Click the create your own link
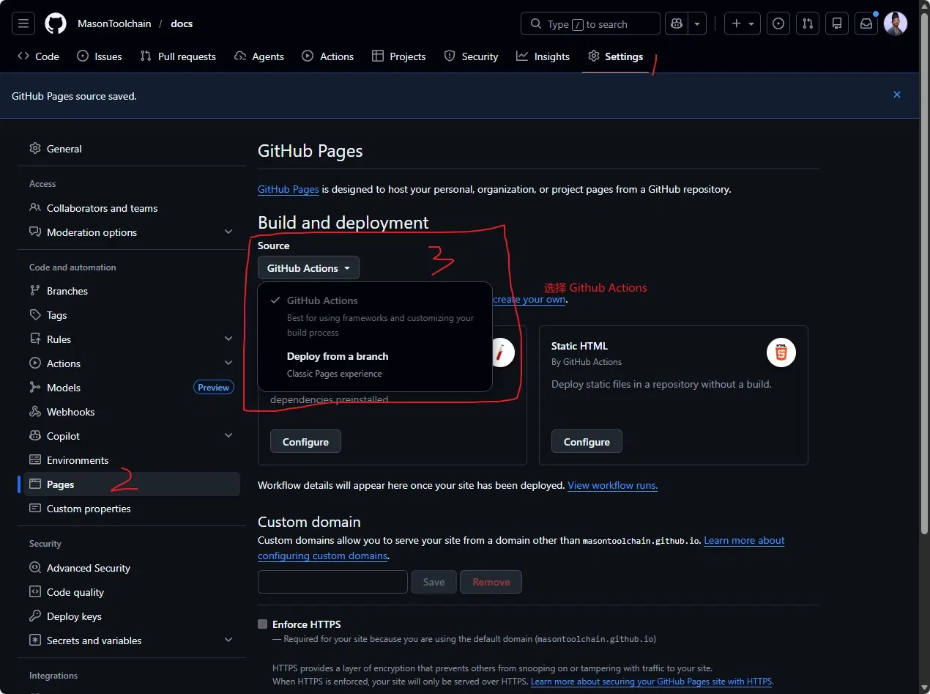 tap(529, 299)
